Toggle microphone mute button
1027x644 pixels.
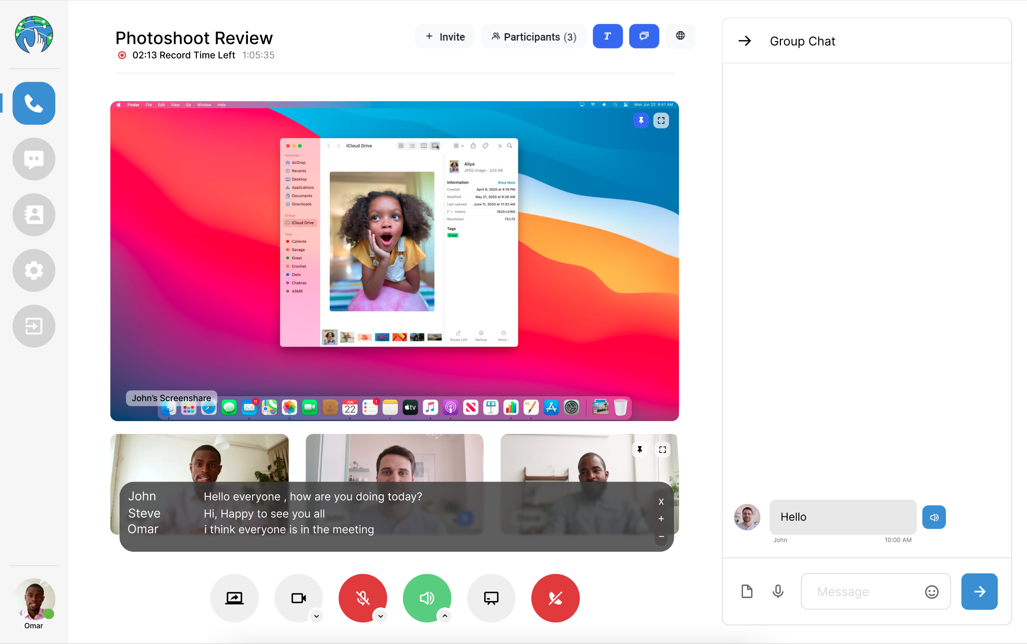(363, 596)
